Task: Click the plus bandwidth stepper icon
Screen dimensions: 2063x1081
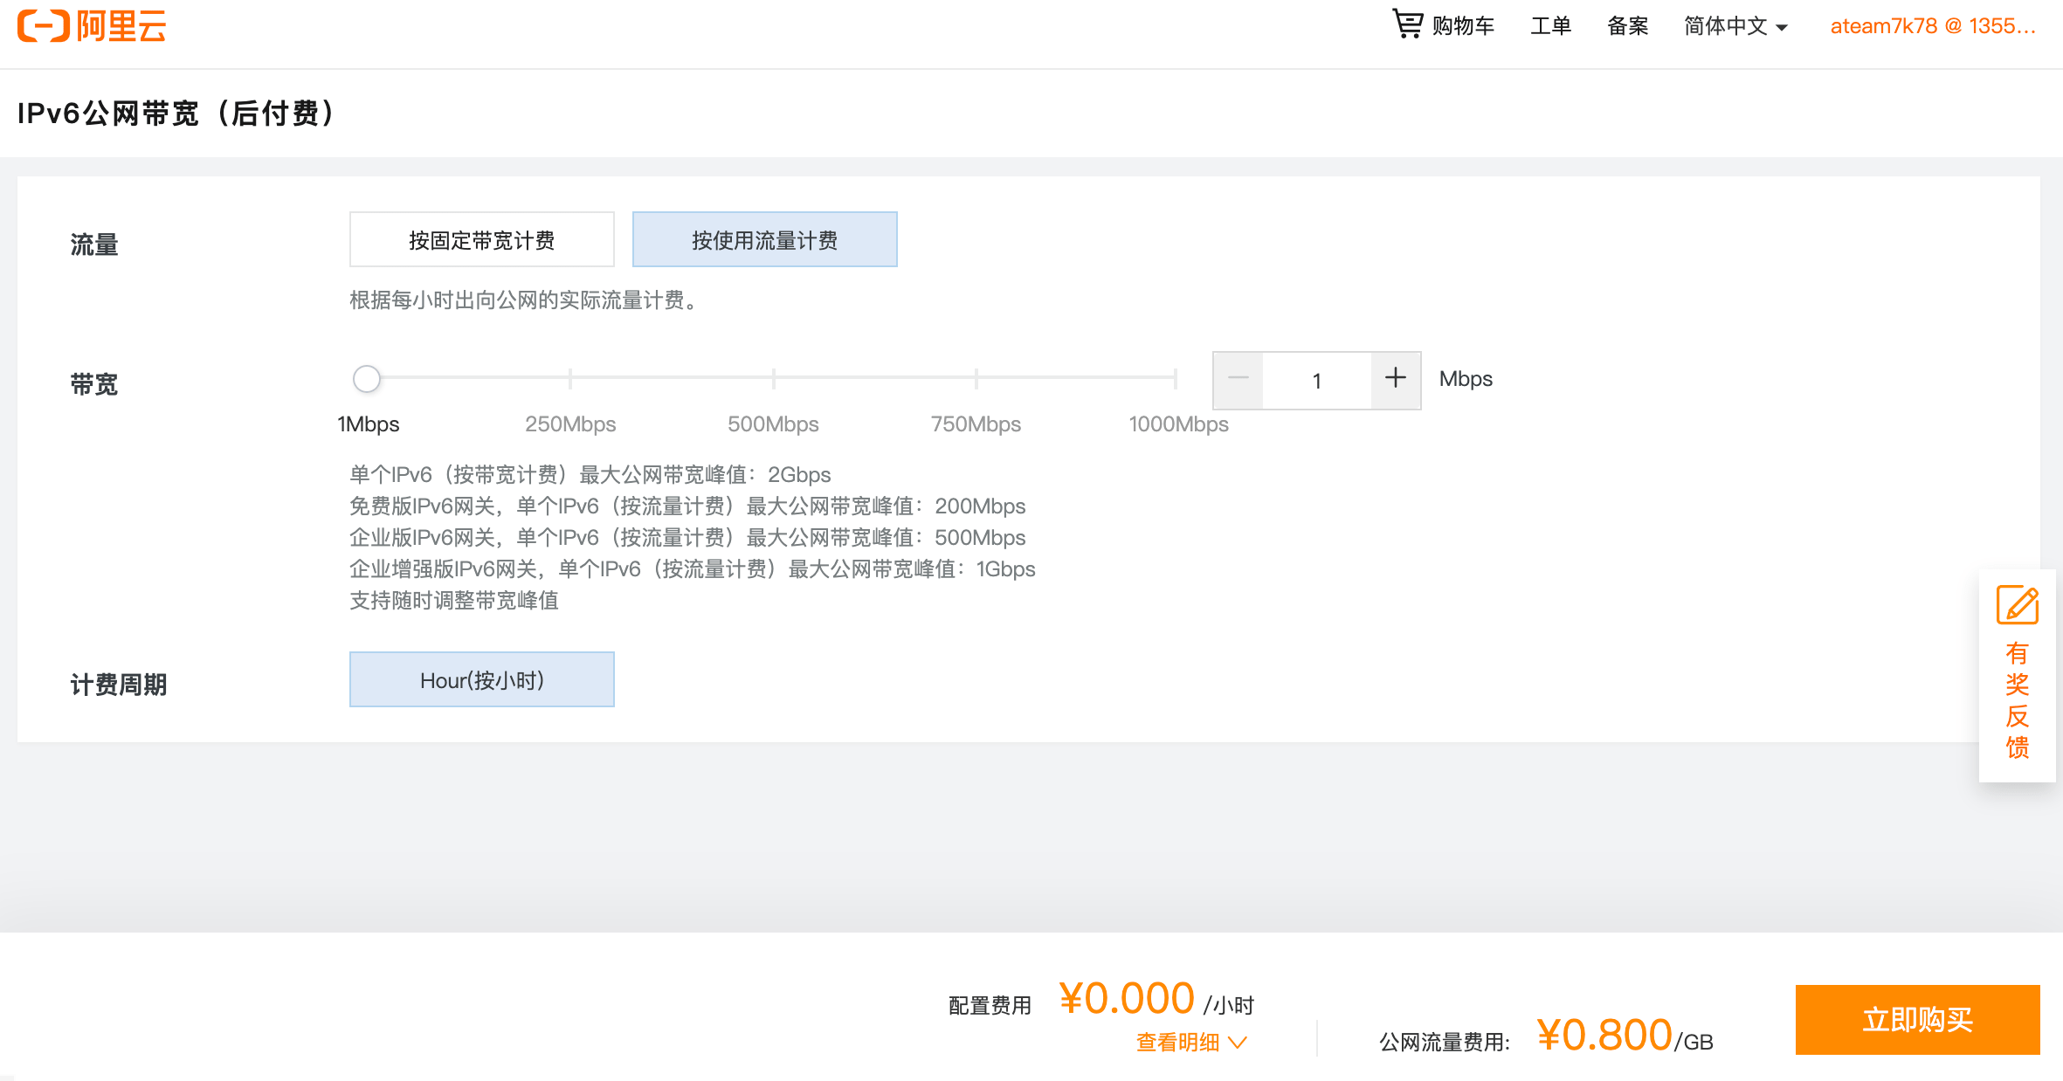Action: (x=1395, y=379)
